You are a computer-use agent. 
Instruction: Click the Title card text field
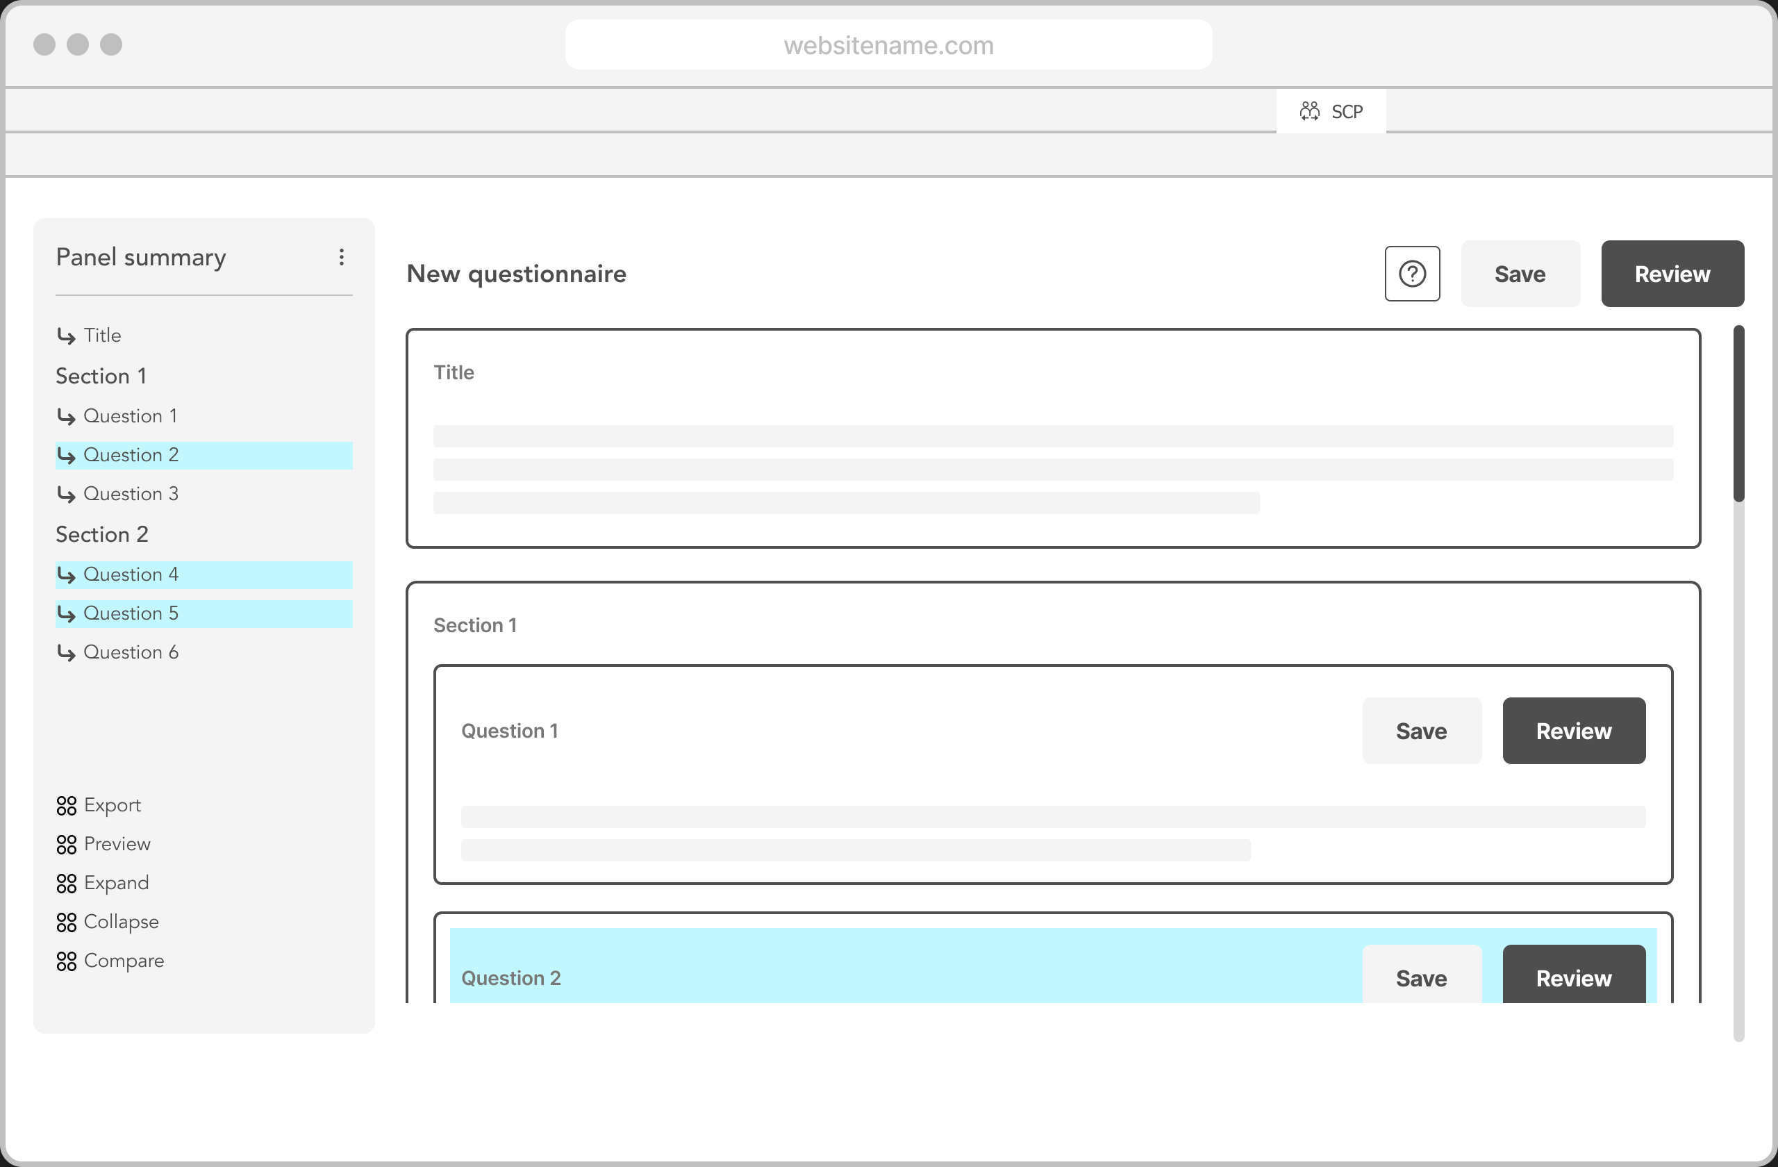point(1053,469)
